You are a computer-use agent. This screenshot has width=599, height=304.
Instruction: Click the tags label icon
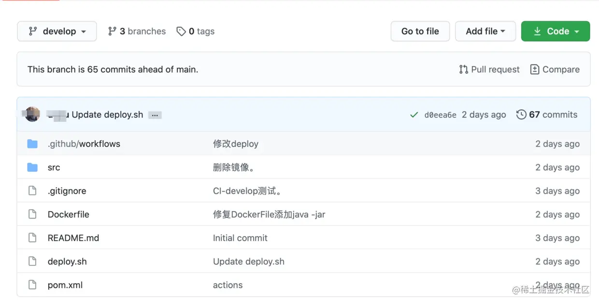point(181,31)
